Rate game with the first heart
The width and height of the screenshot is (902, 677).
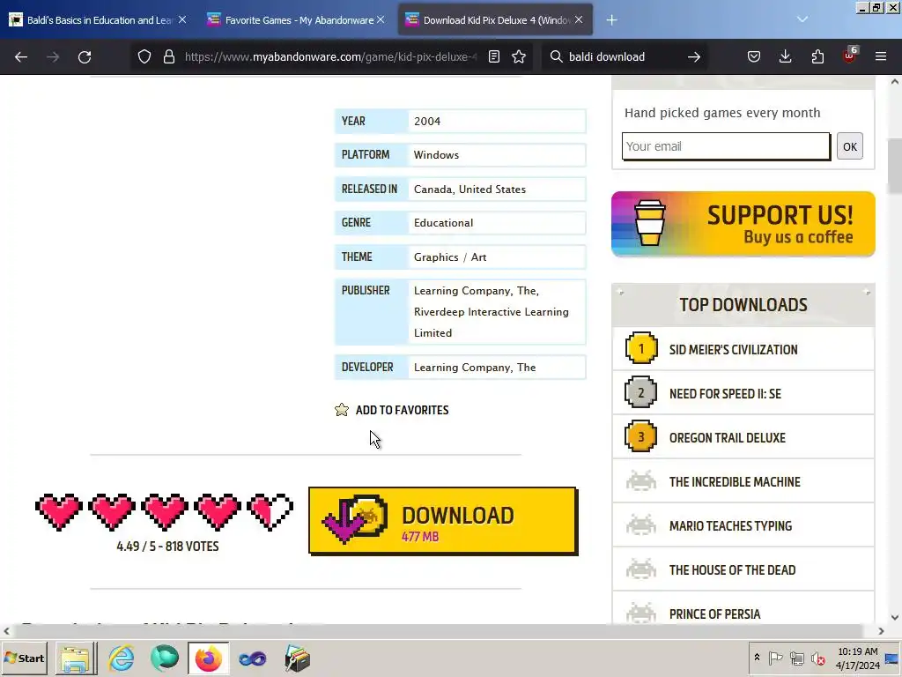59,511
